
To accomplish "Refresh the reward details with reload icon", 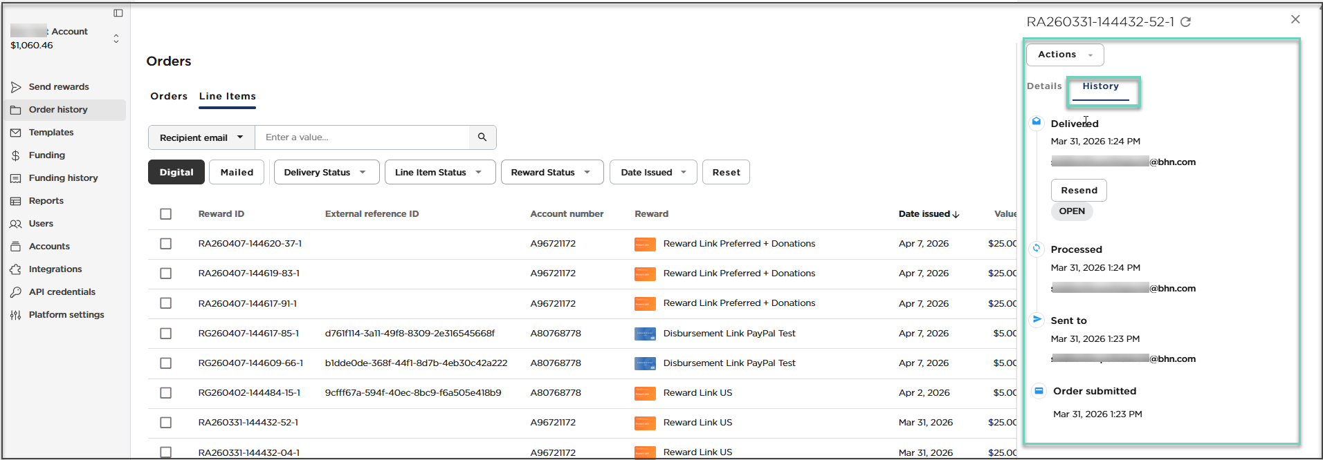I will (x=1185, y=22).
